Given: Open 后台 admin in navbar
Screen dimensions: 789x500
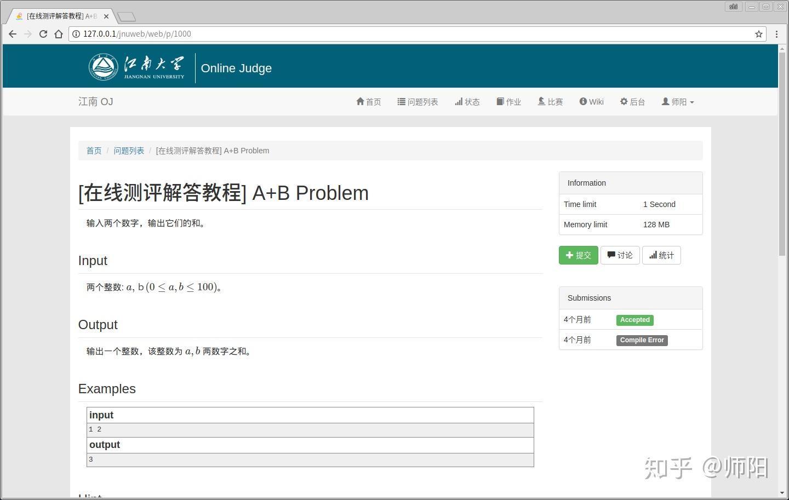Looking at the screenshot, I should click(632, 102).
